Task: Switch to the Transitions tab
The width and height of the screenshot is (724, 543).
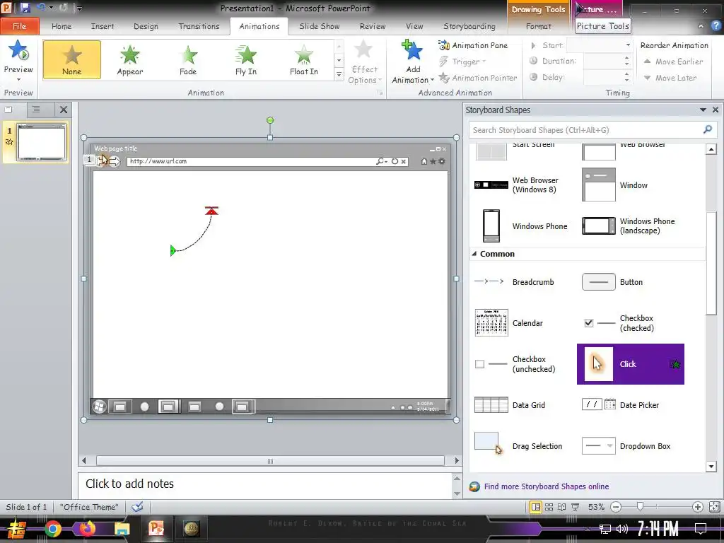Action: click(199, 26)
